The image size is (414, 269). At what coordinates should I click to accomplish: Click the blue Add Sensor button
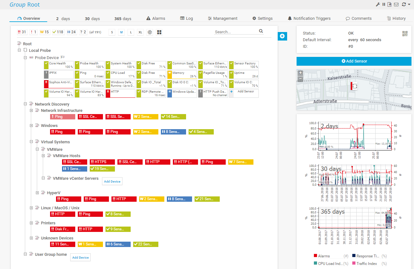point(354,61)
